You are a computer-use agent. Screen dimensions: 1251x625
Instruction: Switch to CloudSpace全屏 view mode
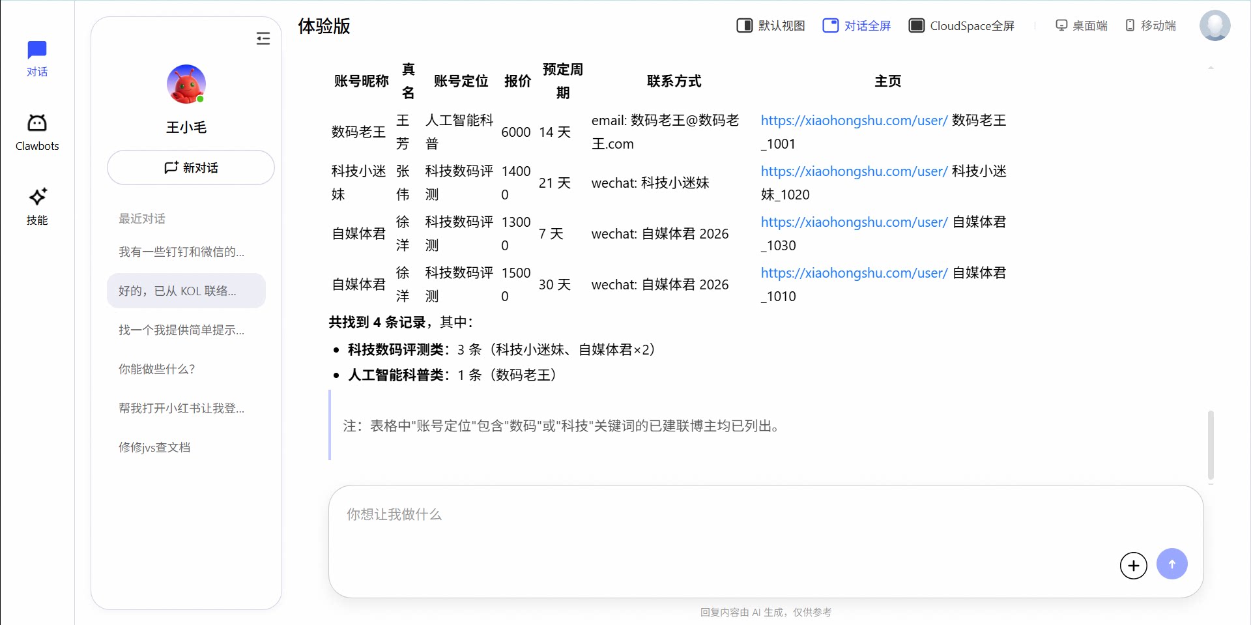pos(962,26)
